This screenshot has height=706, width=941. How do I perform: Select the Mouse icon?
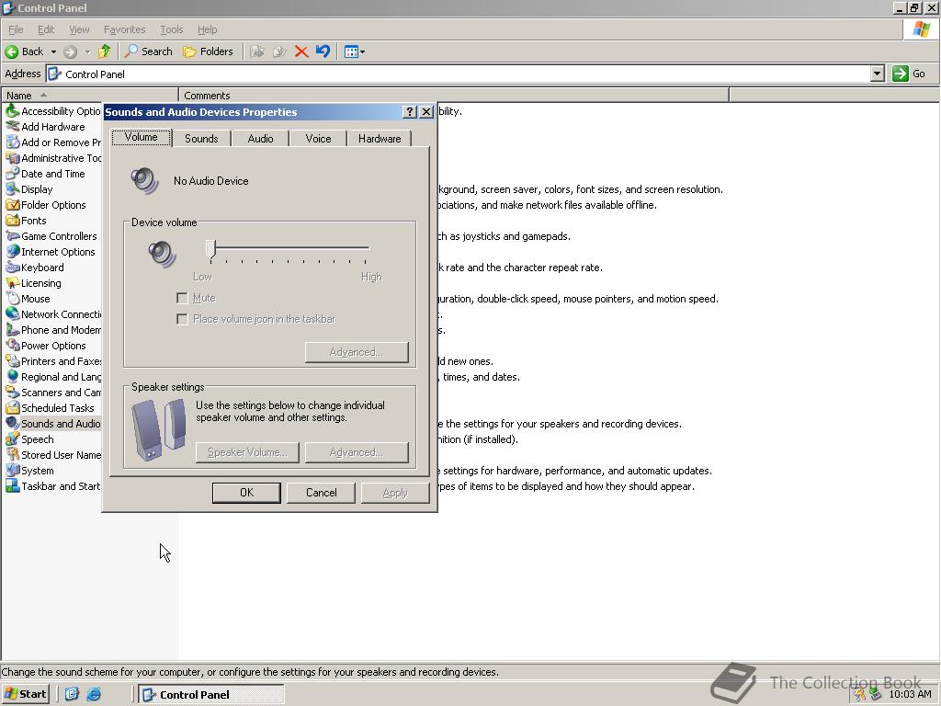pos(13,299)
